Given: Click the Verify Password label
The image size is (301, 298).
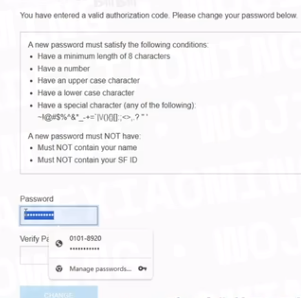Looking at the screenshot, I should tap(35, 239).
